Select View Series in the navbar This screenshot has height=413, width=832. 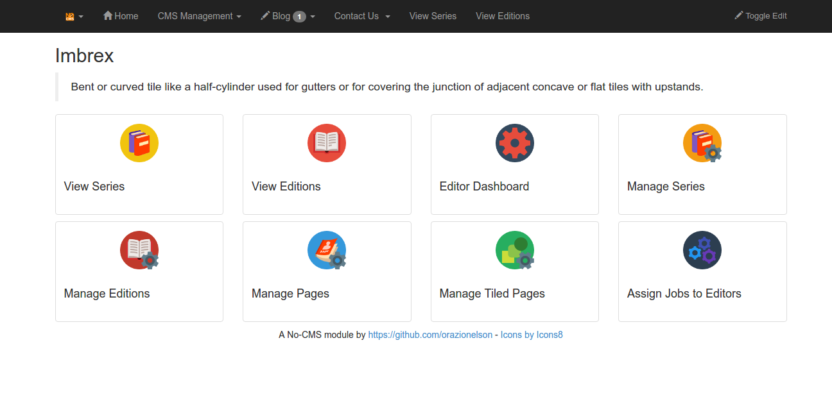(432, 16)
